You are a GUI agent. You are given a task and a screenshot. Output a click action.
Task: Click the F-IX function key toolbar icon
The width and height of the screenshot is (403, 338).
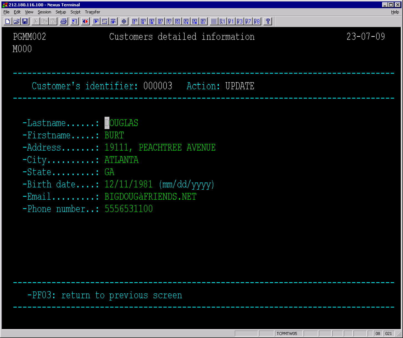point(203,21)
